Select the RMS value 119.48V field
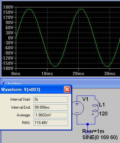 coord(51,123)
